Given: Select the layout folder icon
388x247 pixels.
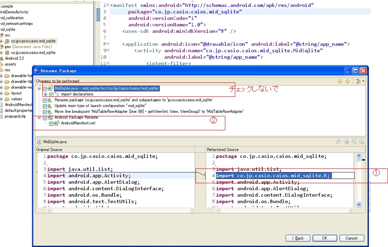Looking at the screenshot, I should 8,93.
